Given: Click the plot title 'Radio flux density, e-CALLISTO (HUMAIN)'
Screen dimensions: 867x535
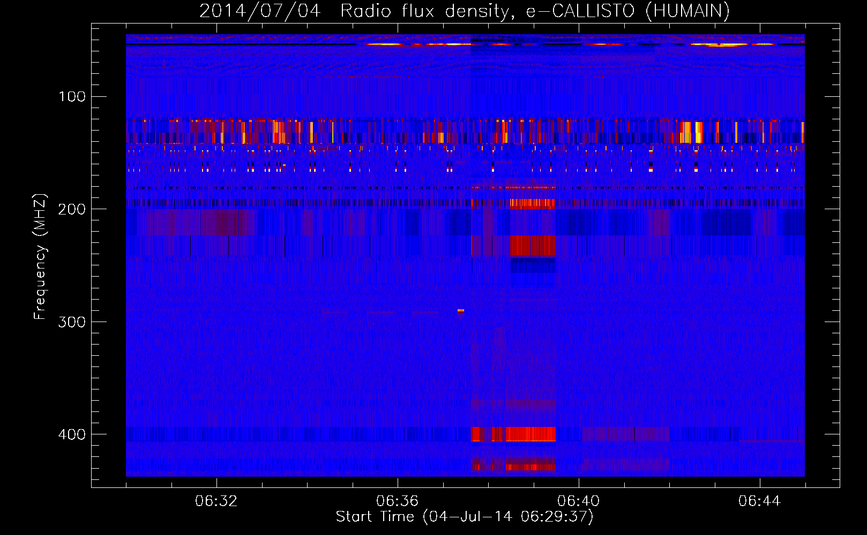Looking at the screenshot, I should [x=535, y=11].
